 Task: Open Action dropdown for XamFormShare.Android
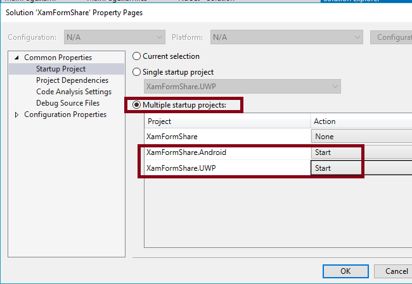(361, 152)
